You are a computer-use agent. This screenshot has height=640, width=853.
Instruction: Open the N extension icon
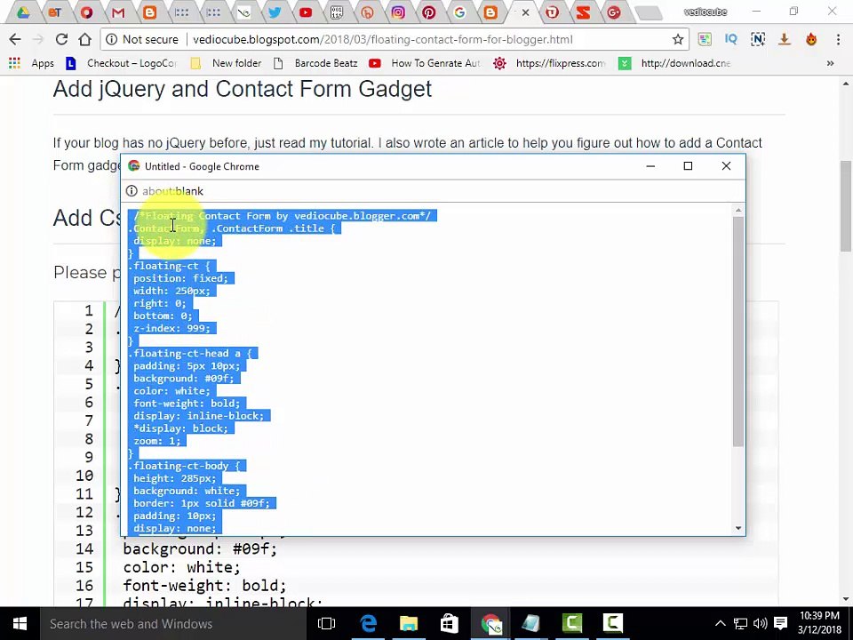(x=758, y=39)
